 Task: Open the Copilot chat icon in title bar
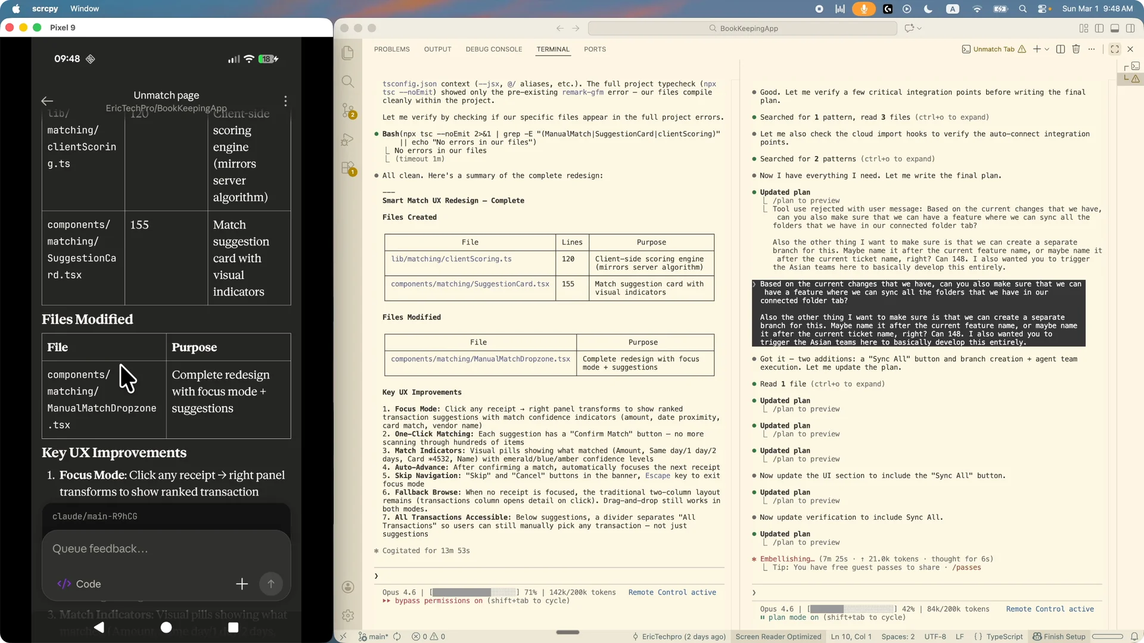(x=909, y=28)
